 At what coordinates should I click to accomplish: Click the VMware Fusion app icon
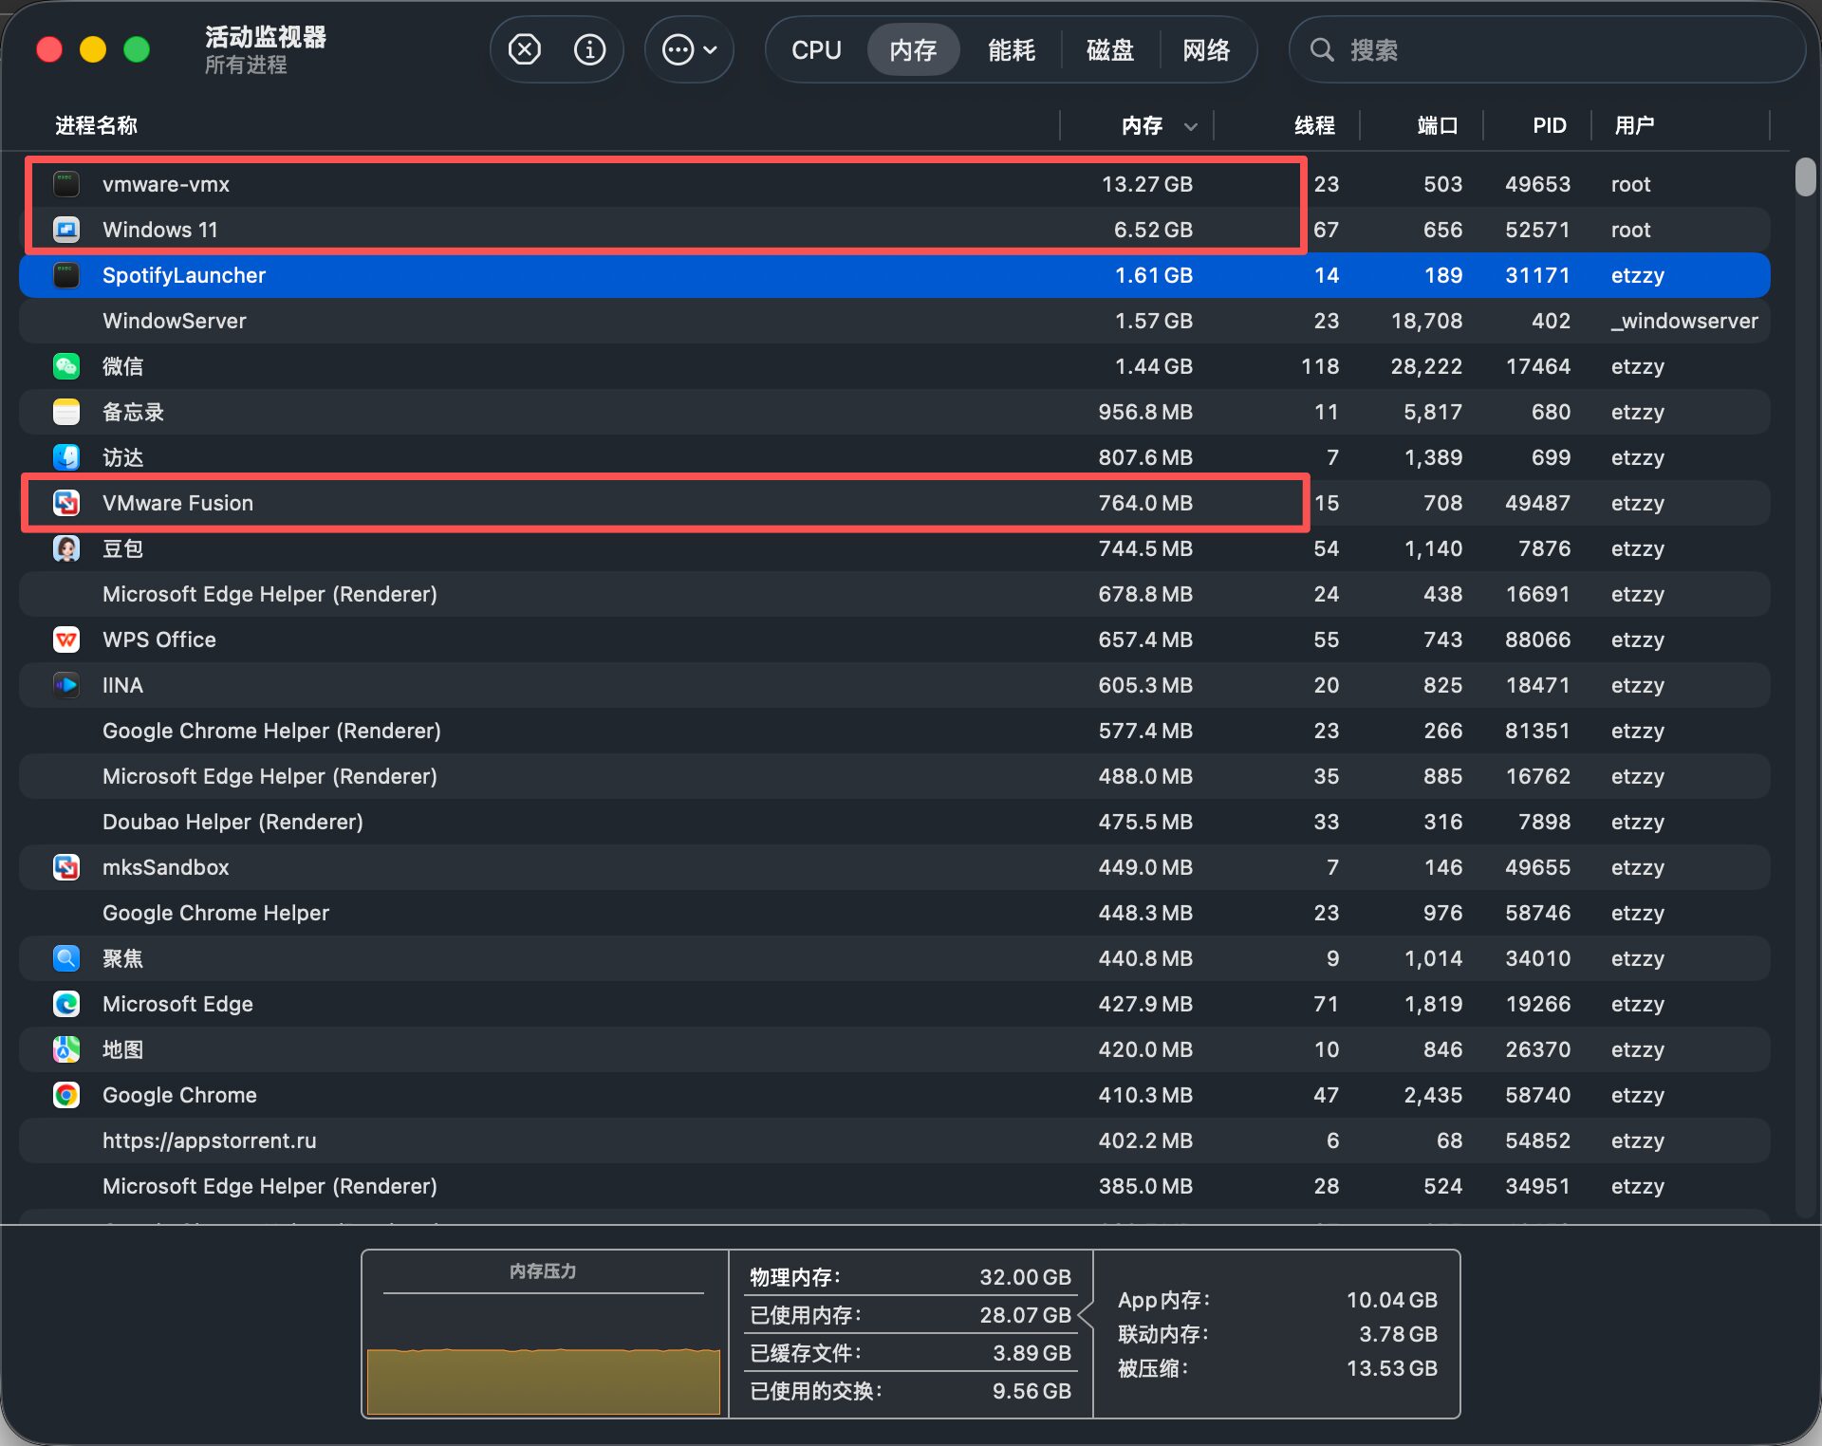tap(66, 503)
